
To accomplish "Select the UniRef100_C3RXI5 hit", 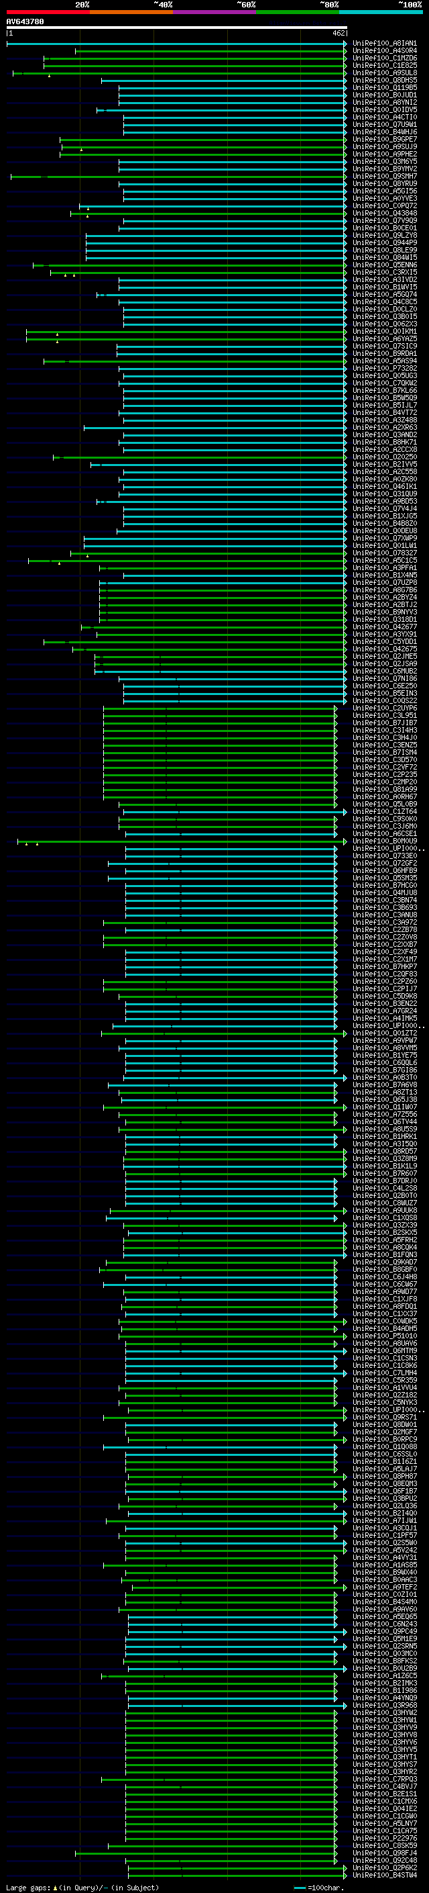I will point(385,272).
